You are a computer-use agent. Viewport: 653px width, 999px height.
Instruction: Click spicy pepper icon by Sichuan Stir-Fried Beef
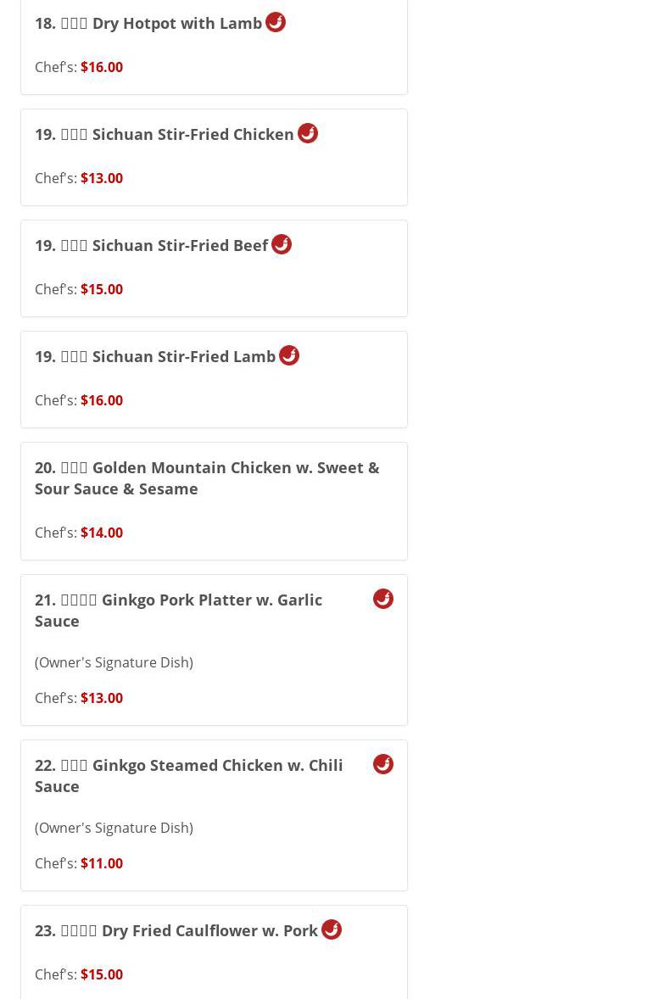[x=282, y=244]
